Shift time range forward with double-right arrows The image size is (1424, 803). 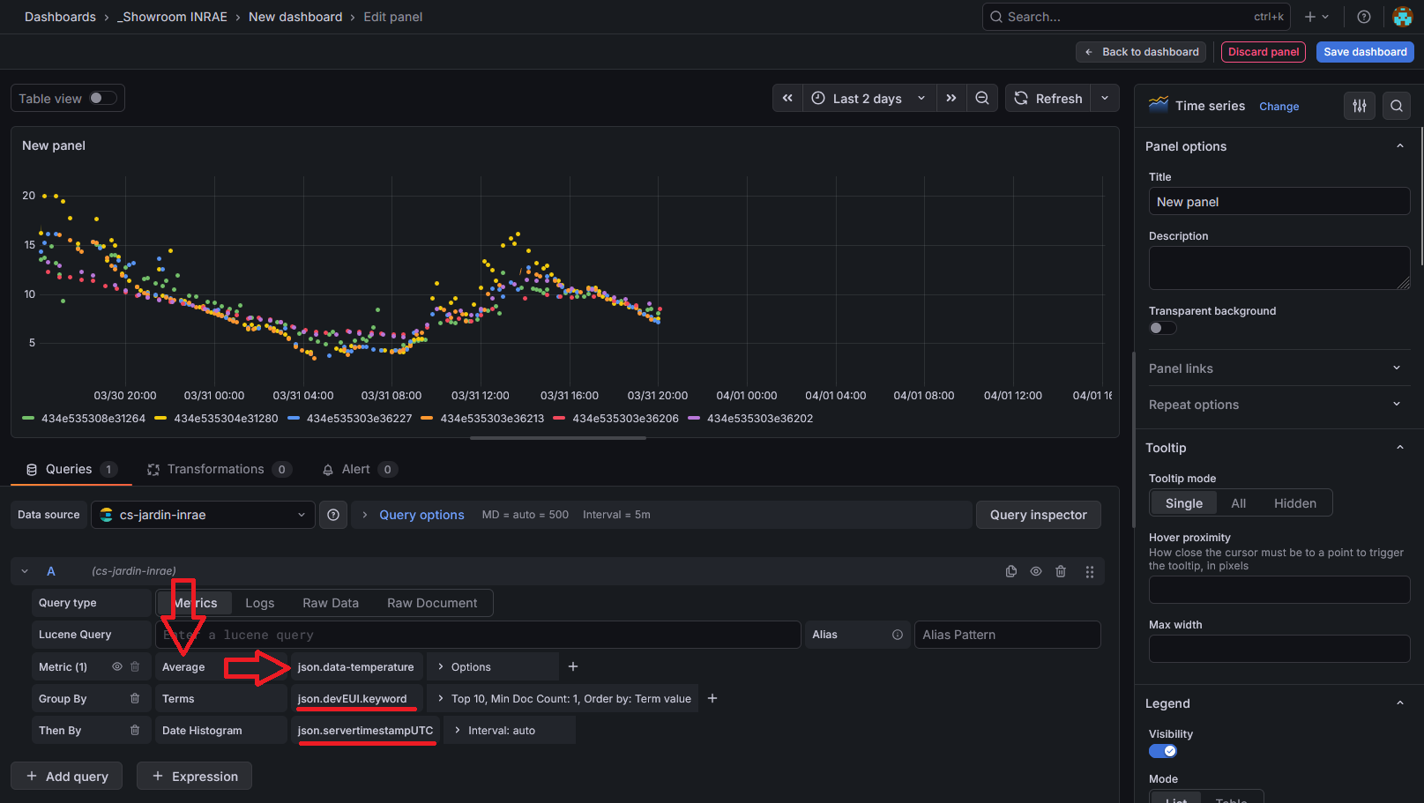[x=951, y=98]
